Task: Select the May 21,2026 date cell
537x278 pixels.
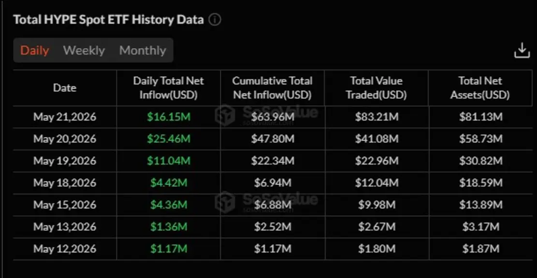Action: 65,117
